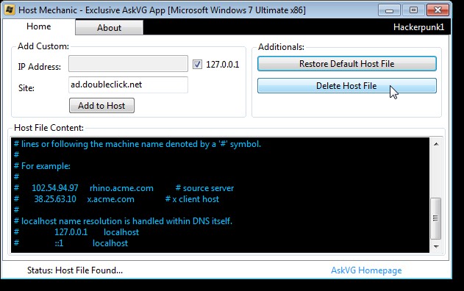Open the AskVG Homepage link
The height and width of the screenshot is (291, 464).
(366, 270)
